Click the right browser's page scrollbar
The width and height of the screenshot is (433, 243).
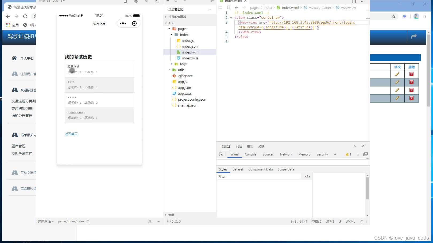pos(428,71)
